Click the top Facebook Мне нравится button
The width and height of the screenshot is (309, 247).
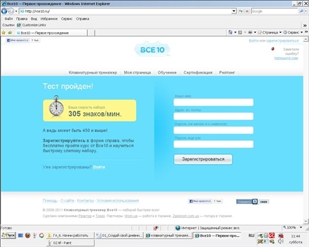18,40
